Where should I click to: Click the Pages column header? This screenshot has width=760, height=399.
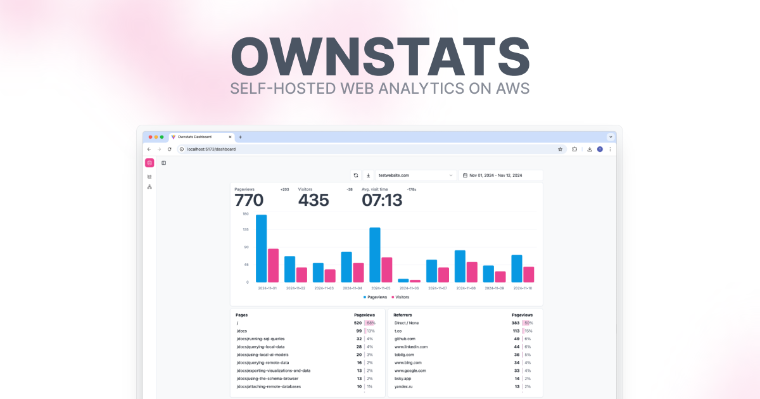tap(241, 315)
